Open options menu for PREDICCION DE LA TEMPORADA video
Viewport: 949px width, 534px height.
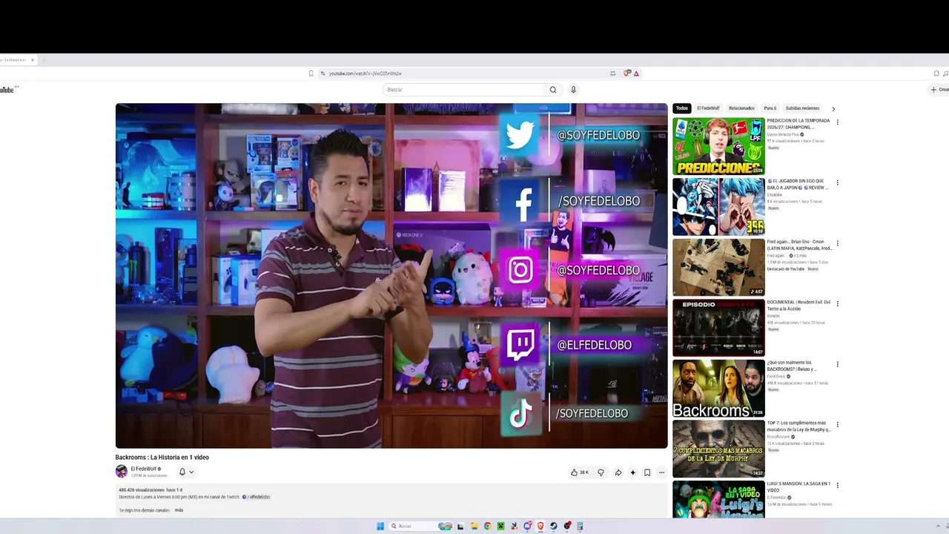pyautogui.click(x=838, y=122)
